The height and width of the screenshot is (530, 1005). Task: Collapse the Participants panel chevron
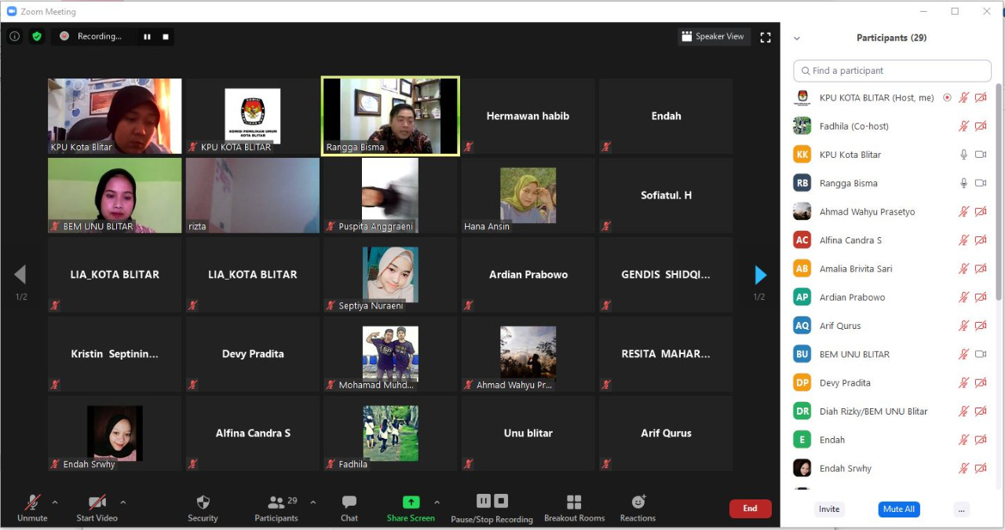click(797, 38)
